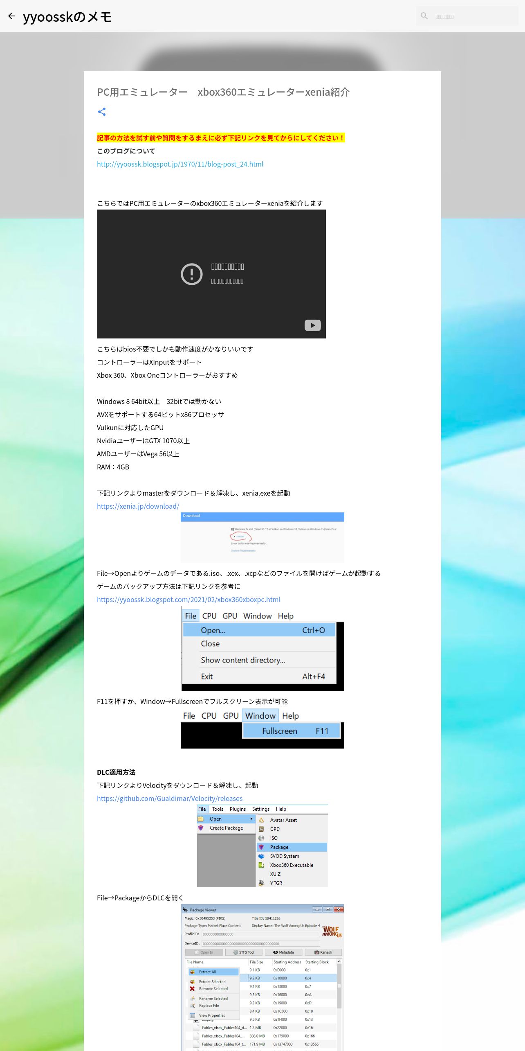The image size is (525, 1051).
Task: Click the line 'こちらはbios不要でしかも動作速度がかなりいいです'
Action: [x=175, y=349]
